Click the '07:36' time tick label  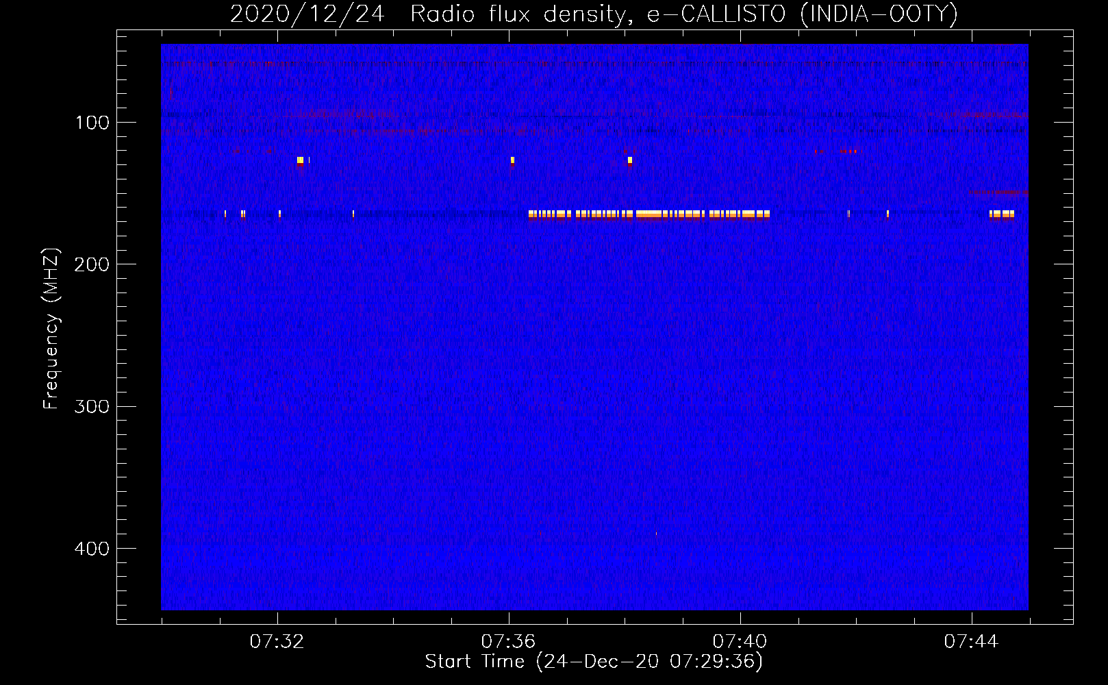point(508,642)
